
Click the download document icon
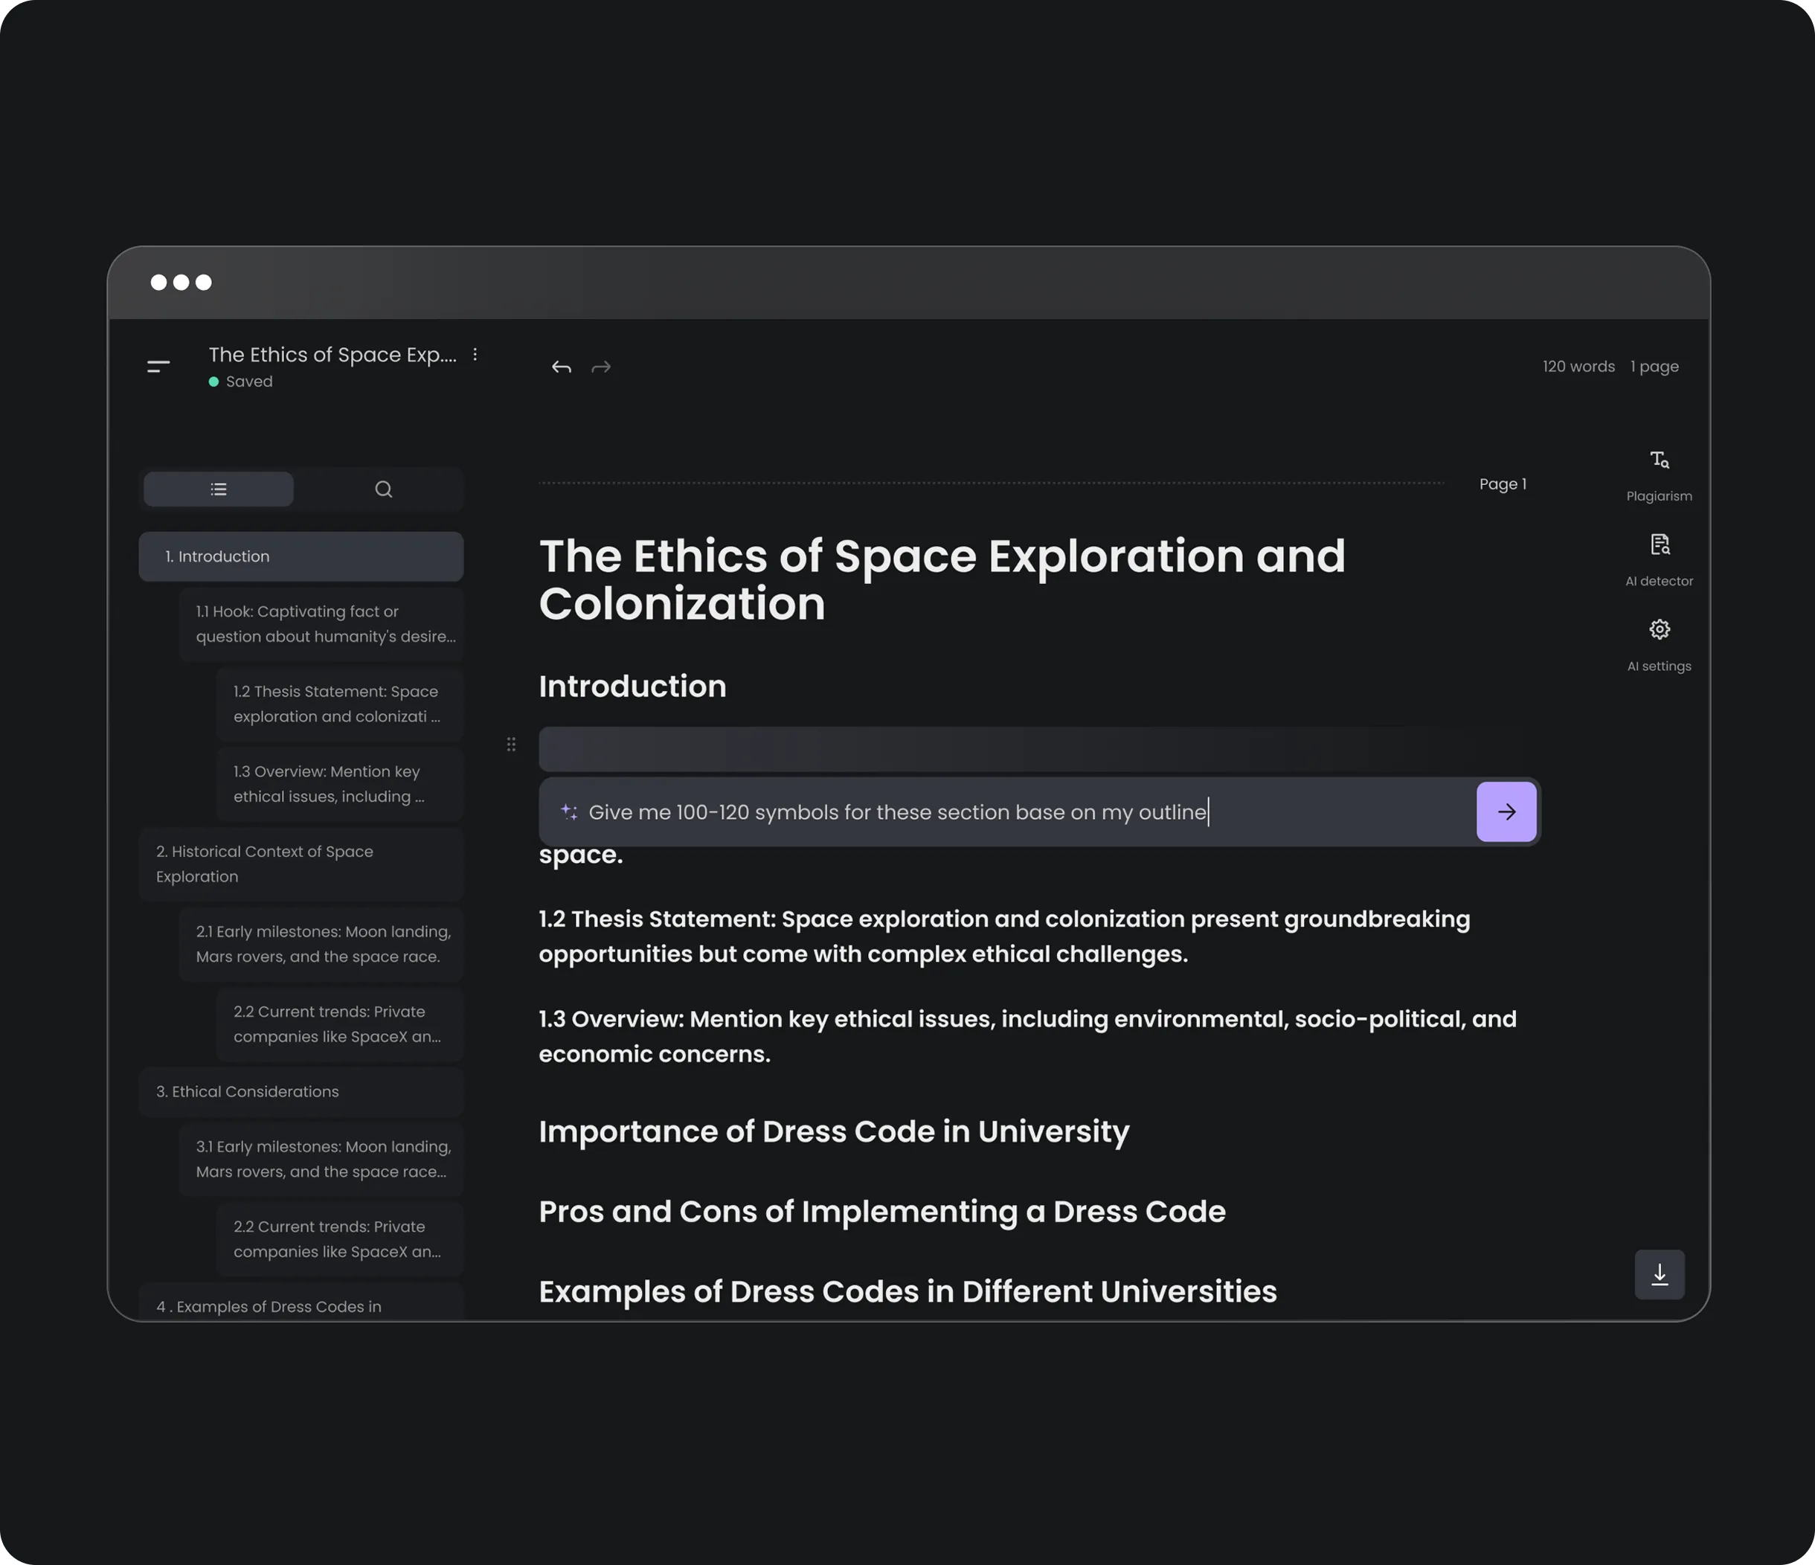[1658, 1273]
